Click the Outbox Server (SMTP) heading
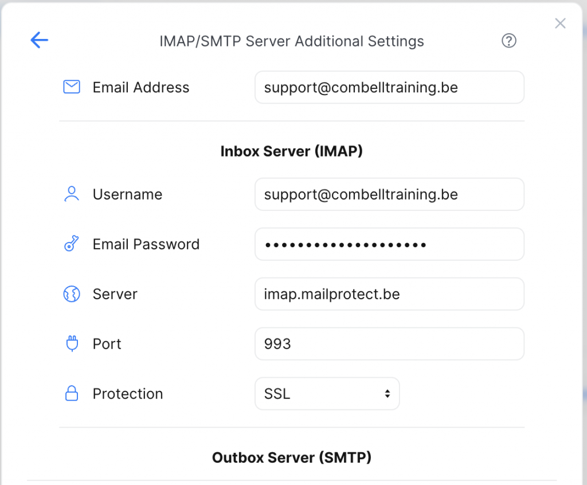The height and width of the screenshot is (485, 587). (291, 457)
